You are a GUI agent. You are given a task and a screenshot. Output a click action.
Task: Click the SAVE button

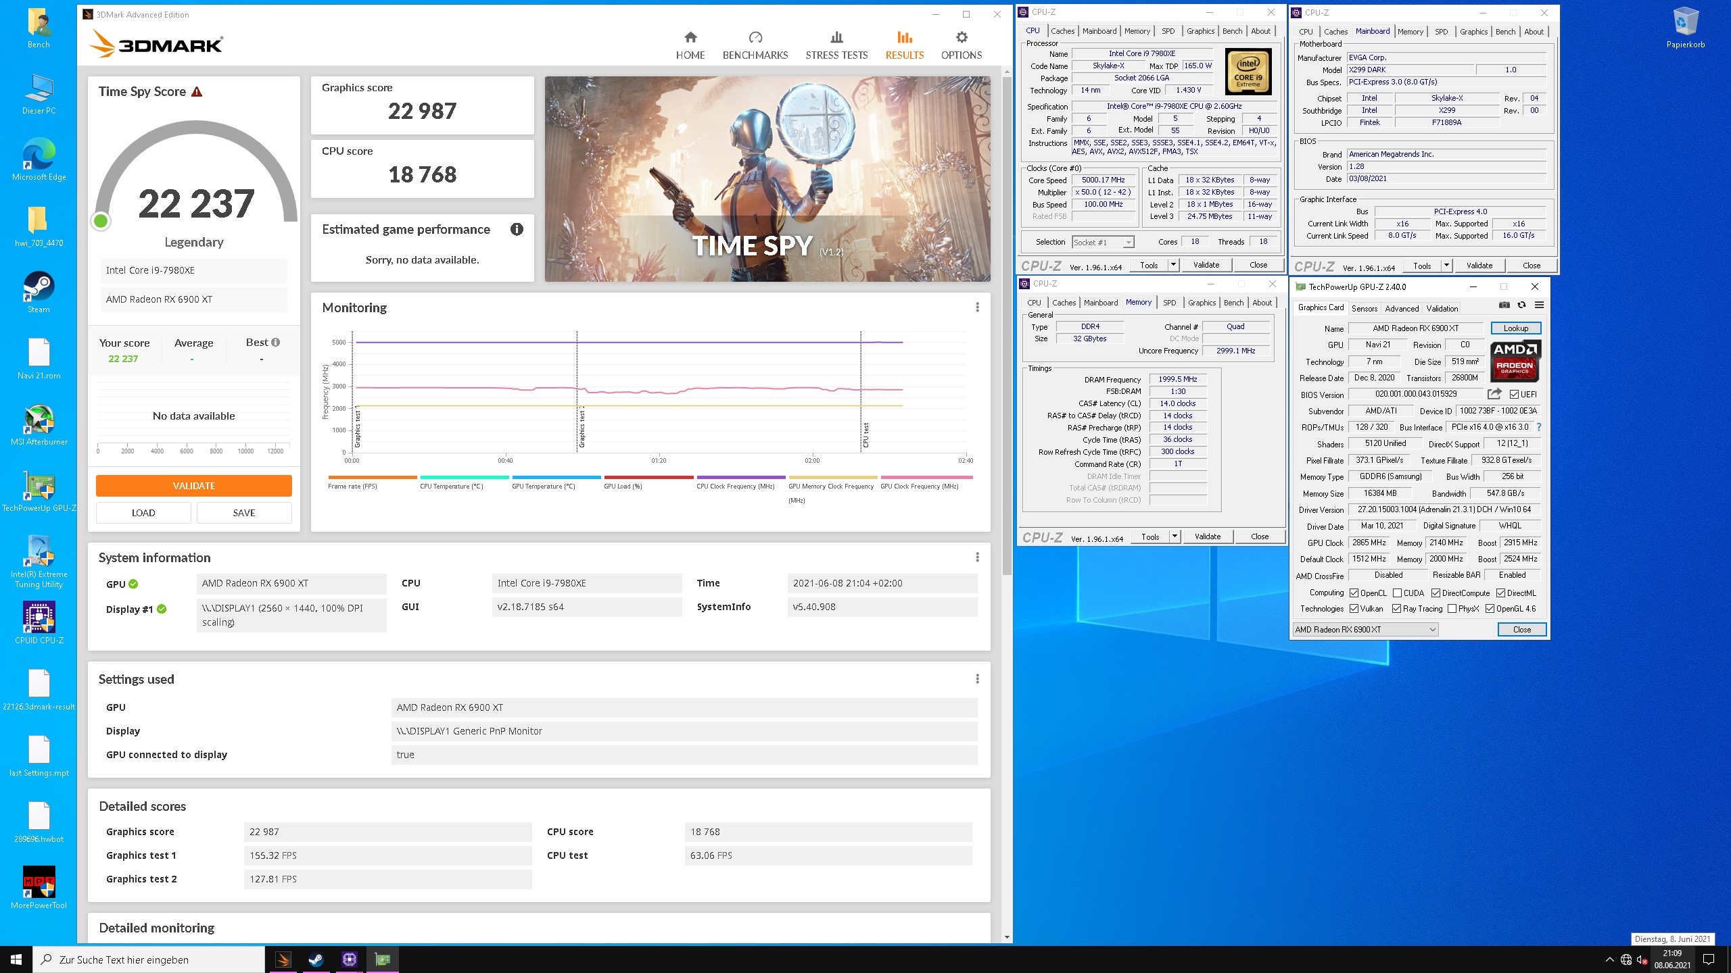click(244, 513)
